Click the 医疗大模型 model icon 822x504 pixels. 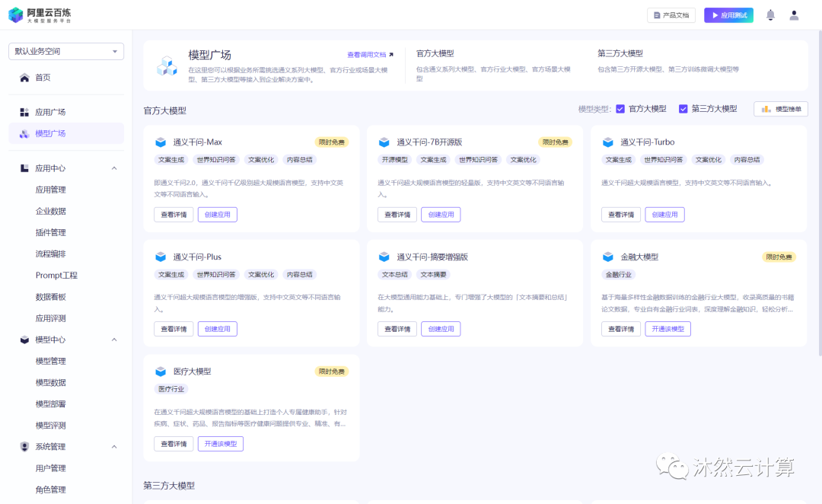pyautogui.click(x=161, y=372)
